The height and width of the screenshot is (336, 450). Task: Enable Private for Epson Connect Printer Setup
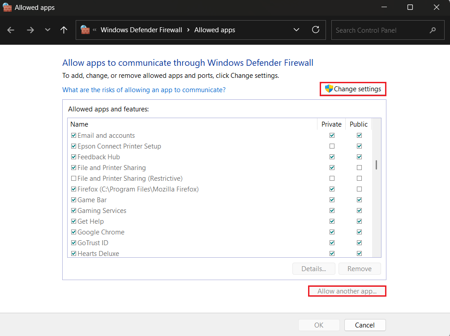click(x=332, y=146)
